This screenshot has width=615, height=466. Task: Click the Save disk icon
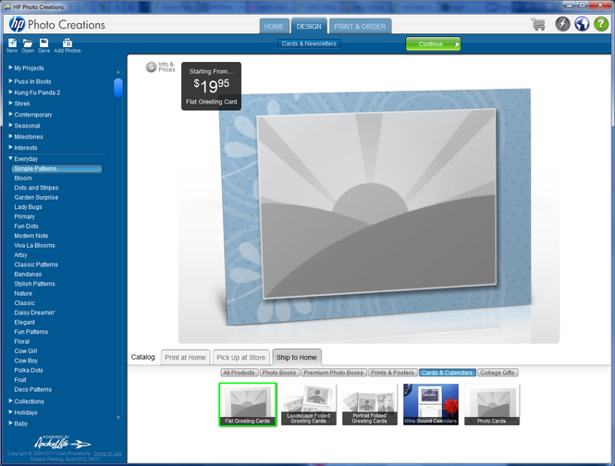(x=44, y=45)
